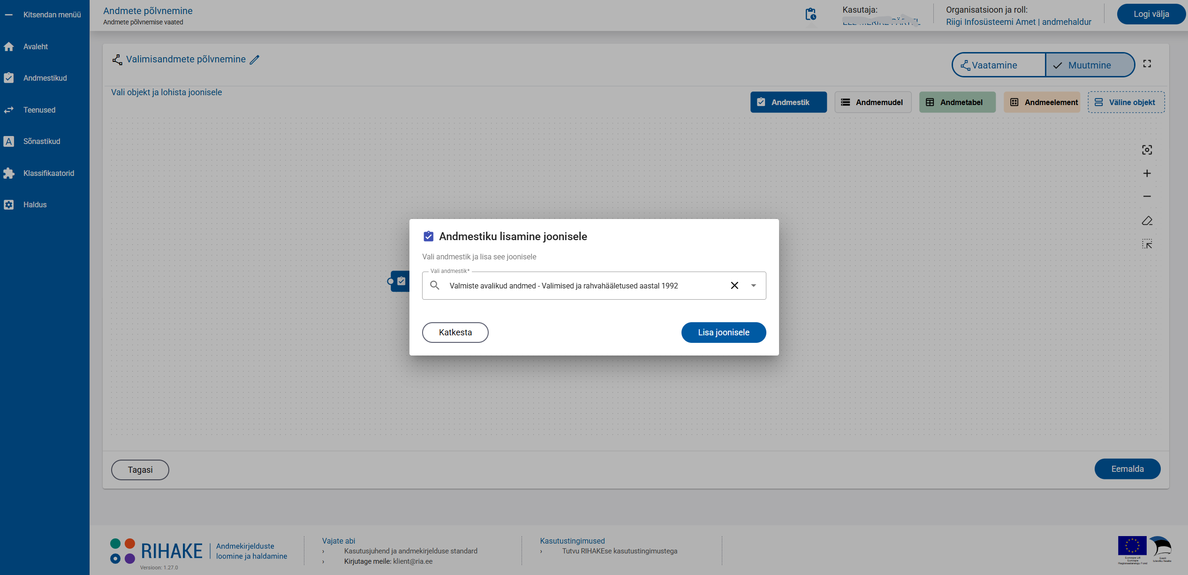The width and height of the screenshot is (1188, 575).
Task: Click the zoom out minus icon
Action: click(x=1147, y=197)
